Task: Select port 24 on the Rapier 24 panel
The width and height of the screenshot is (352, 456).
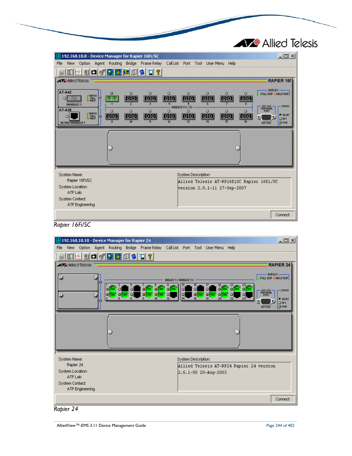Action: (x=249, y=295)
